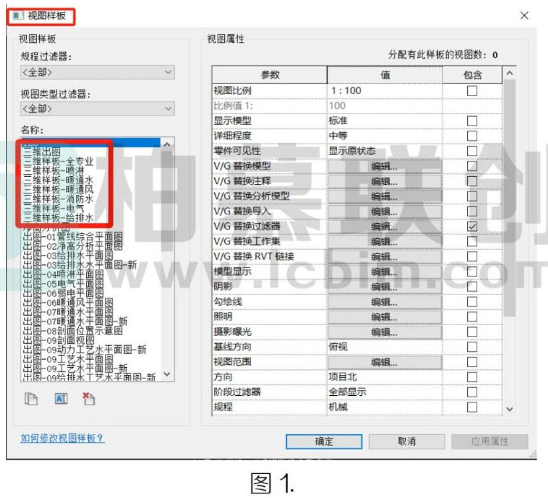This screenshot has height=498, width=548.
Task: Select 三维样板-电气 template
Action: pos(53,209)
